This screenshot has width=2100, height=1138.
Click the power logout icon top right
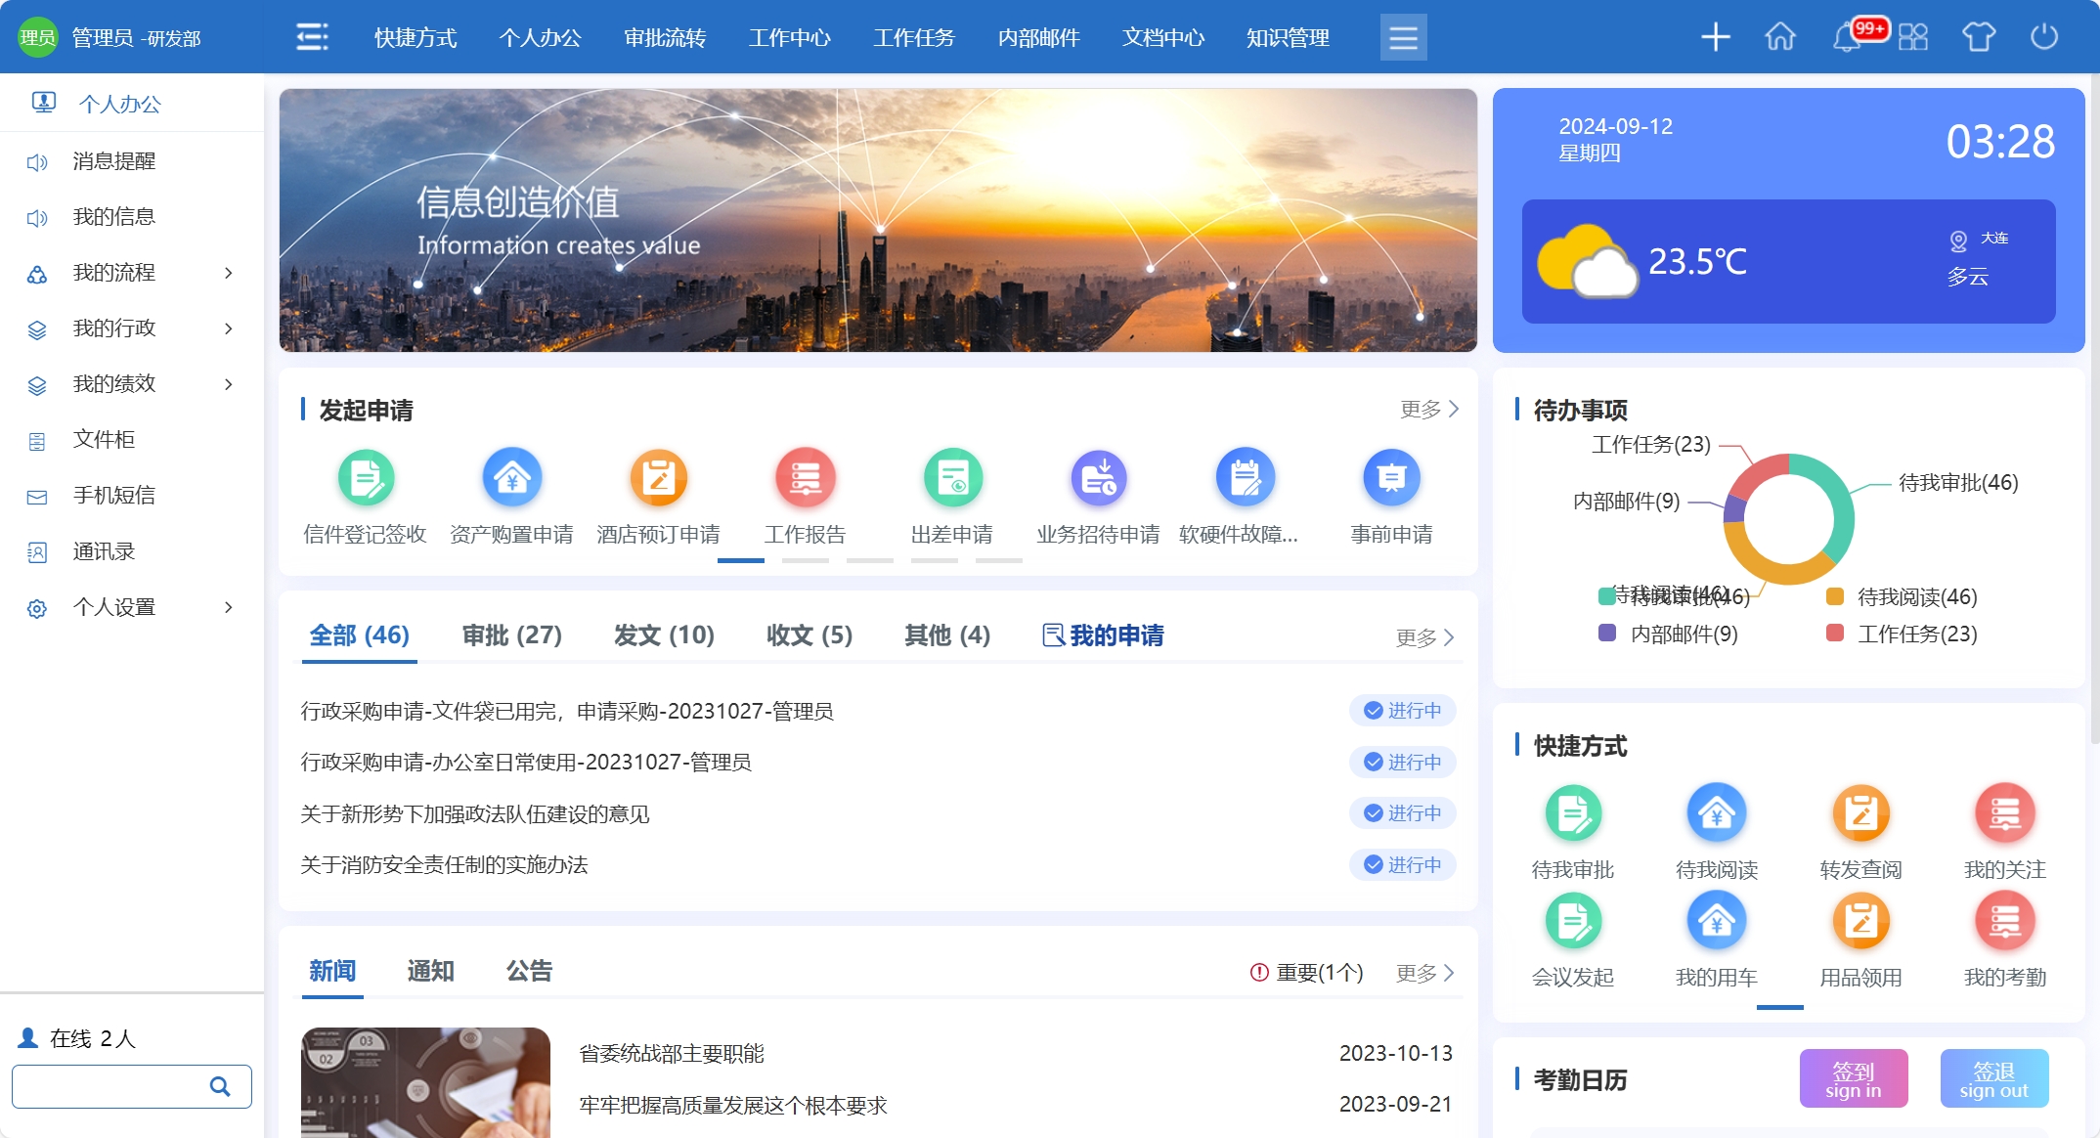[2046, 37]
